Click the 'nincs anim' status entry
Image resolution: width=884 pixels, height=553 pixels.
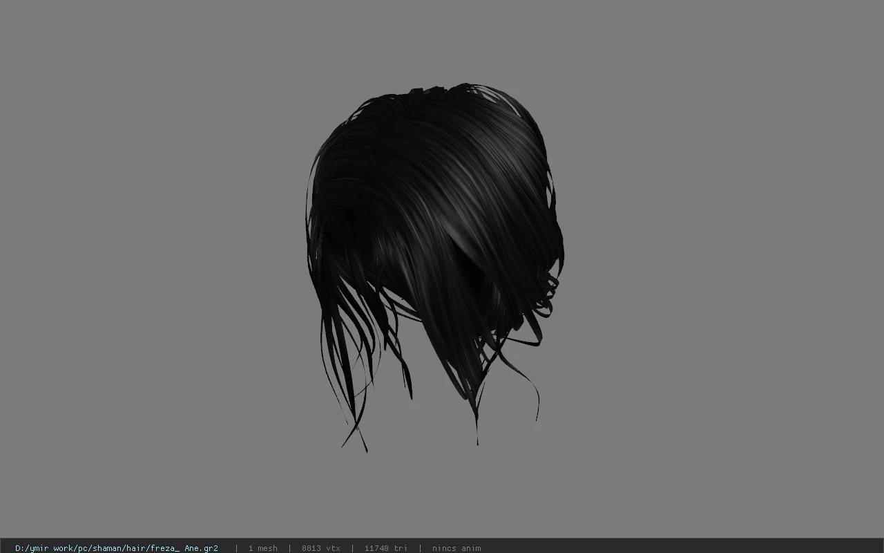[x=457, y=548]
